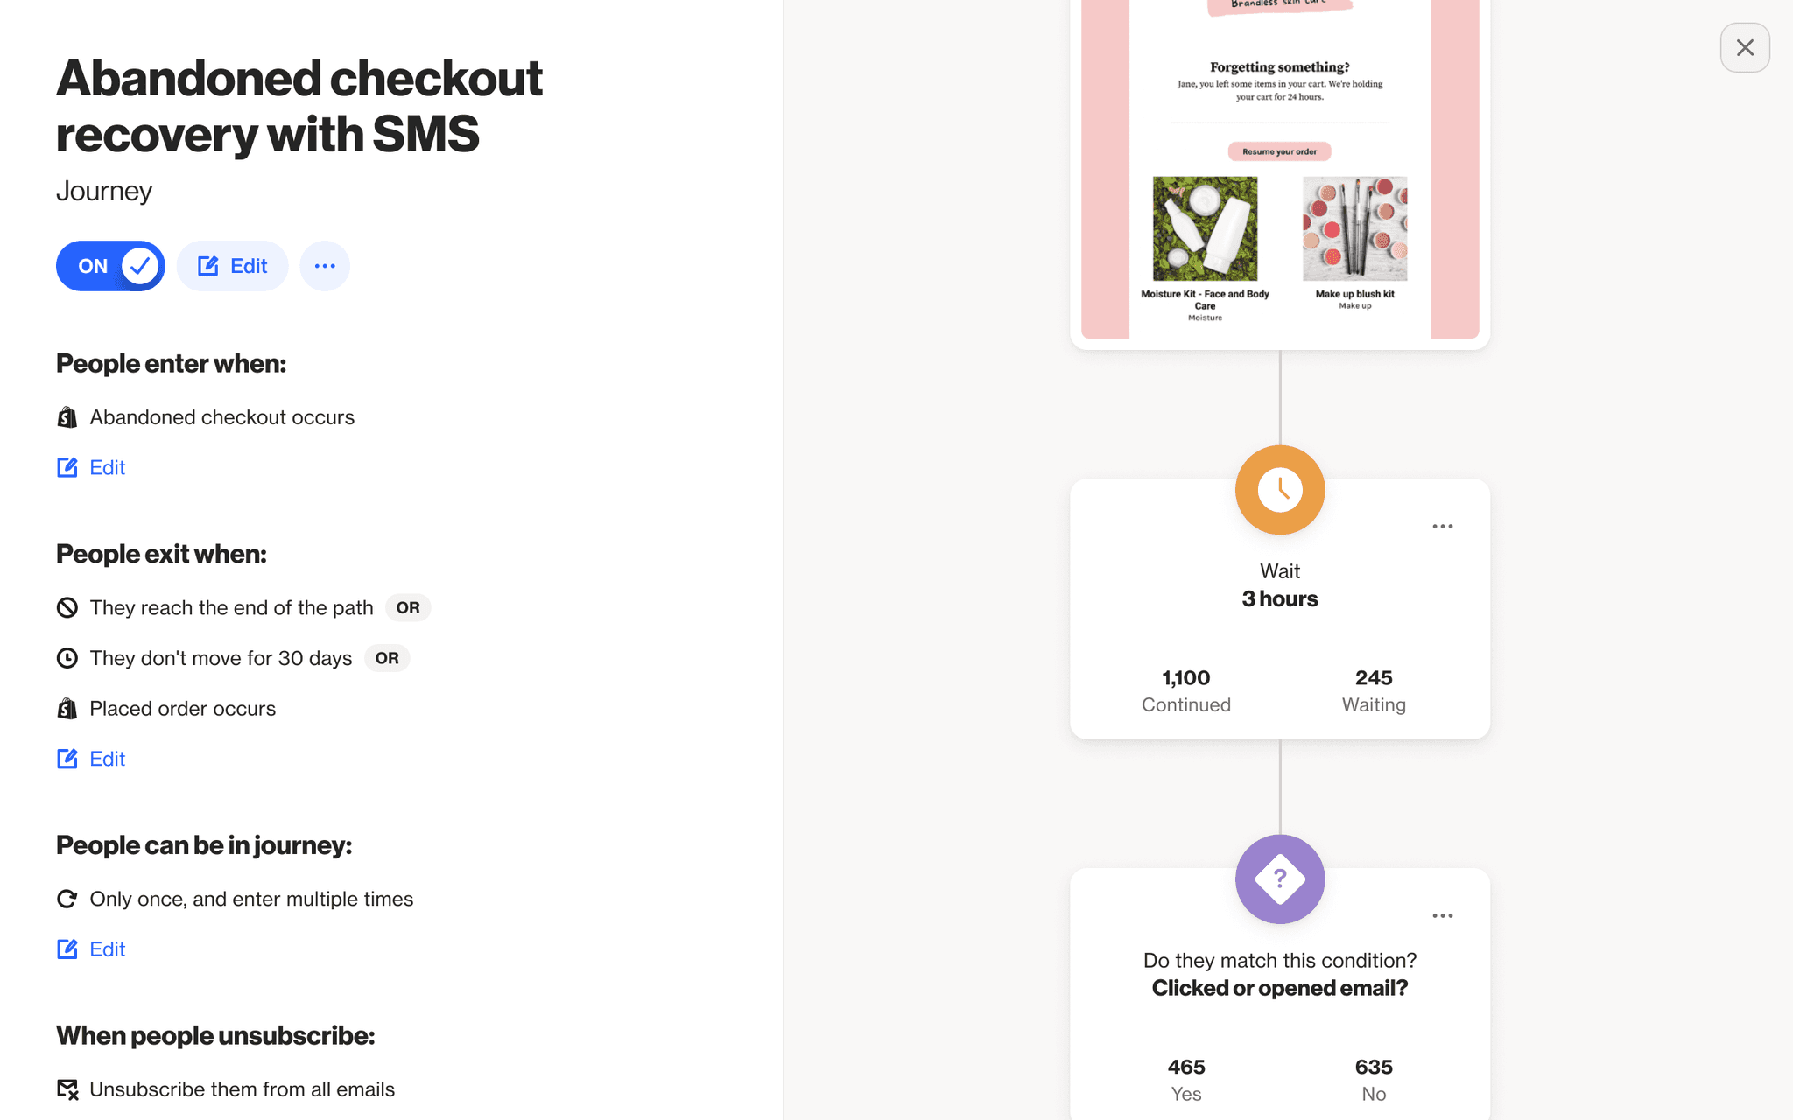This screenshot has height=1120, width=1793.
Task: Click the Shopify bag icon beside Abandoned checkout occurs
Action: point(67,417)
